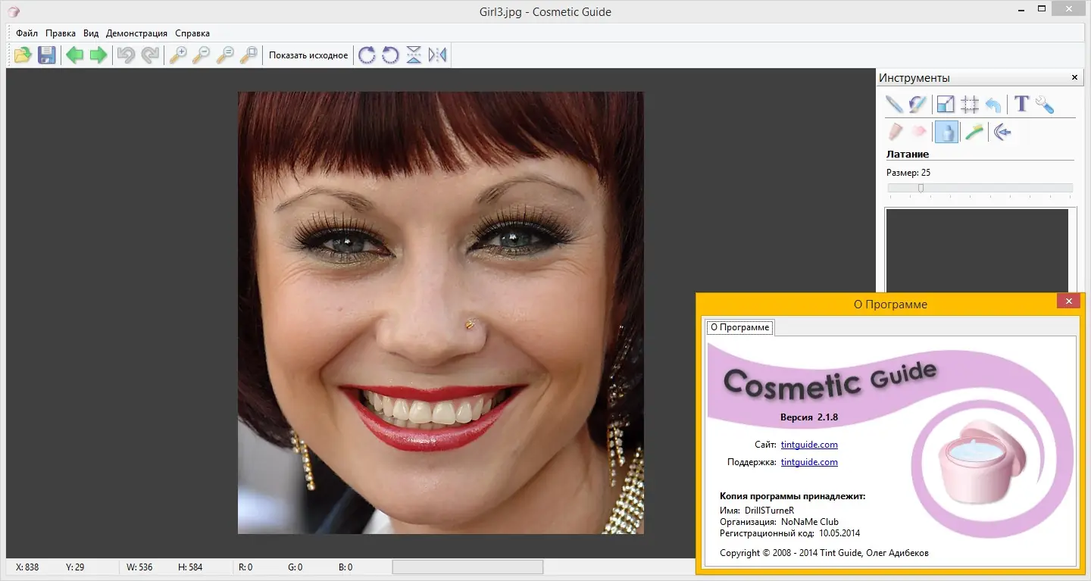
Task: Select the resize image tool
Action: tap(946, 104)
